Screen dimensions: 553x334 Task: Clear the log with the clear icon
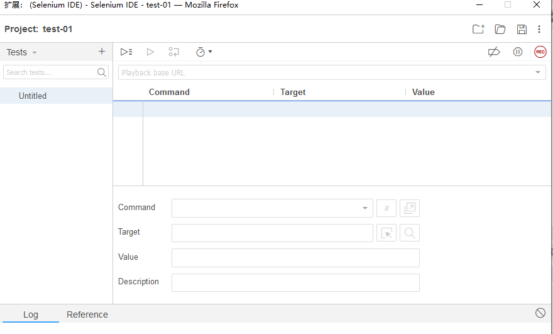pyautogui.click(x=540, y=313)
